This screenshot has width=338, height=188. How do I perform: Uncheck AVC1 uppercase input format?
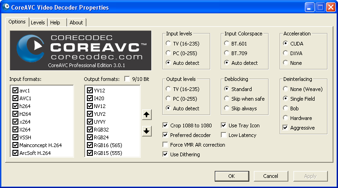click(15, 98)
